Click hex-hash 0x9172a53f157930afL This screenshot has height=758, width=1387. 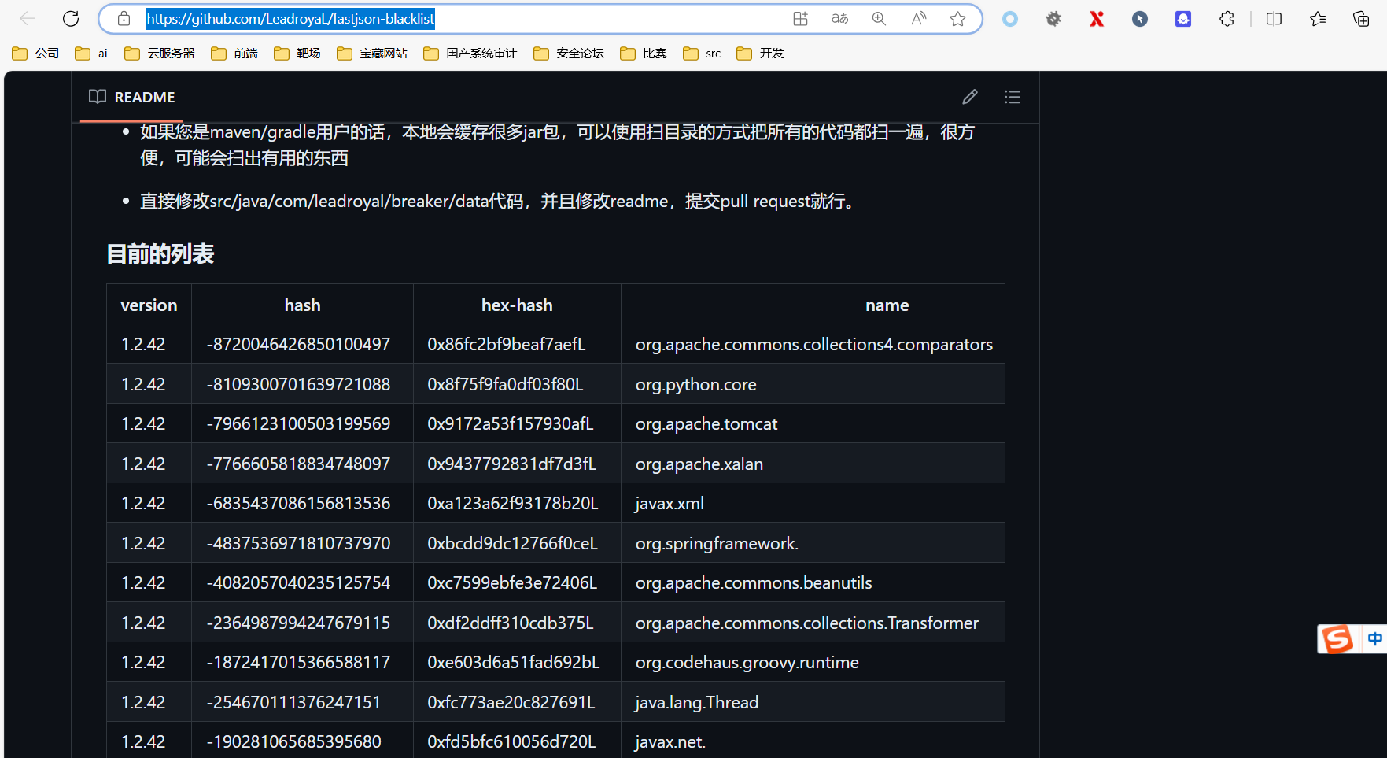tap(511, 423)
